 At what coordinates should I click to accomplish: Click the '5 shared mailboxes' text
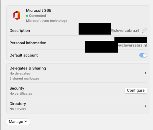pos(24,78)
